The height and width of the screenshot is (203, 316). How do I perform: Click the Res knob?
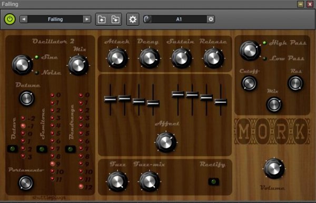tap(295, 83)
